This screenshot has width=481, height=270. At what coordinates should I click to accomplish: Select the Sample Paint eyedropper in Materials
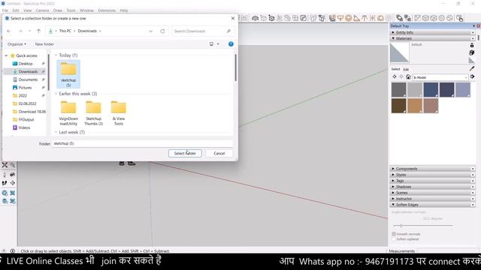pos(472,68)
